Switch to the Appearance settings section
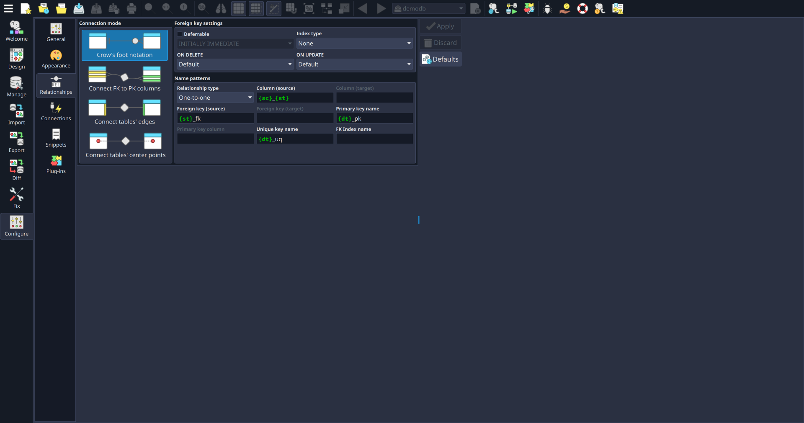This screenshot has width=804, height=423. (x=56, y=59)
